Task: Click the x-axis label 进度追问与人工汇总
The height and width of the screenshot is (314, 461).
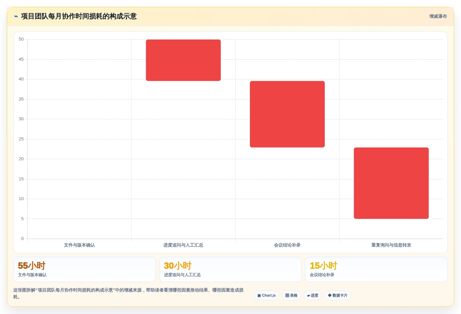Action: [183, 245]
